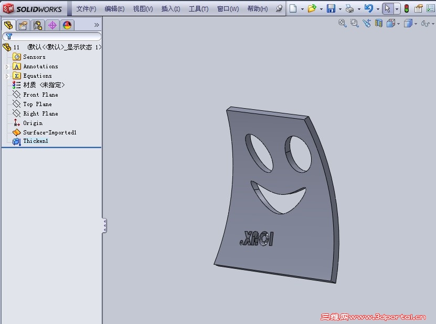Click the Previous View icon
436x324 pixels.
coord(367,24)
